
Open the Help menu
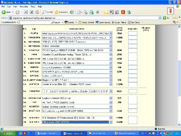click(x=40, y=7)
